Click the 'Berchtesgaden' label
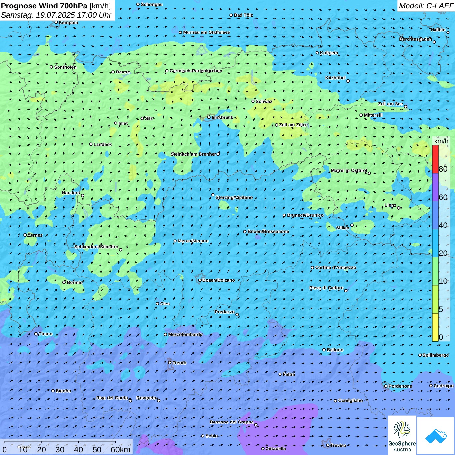455x455 pixels. pos(416,39)
